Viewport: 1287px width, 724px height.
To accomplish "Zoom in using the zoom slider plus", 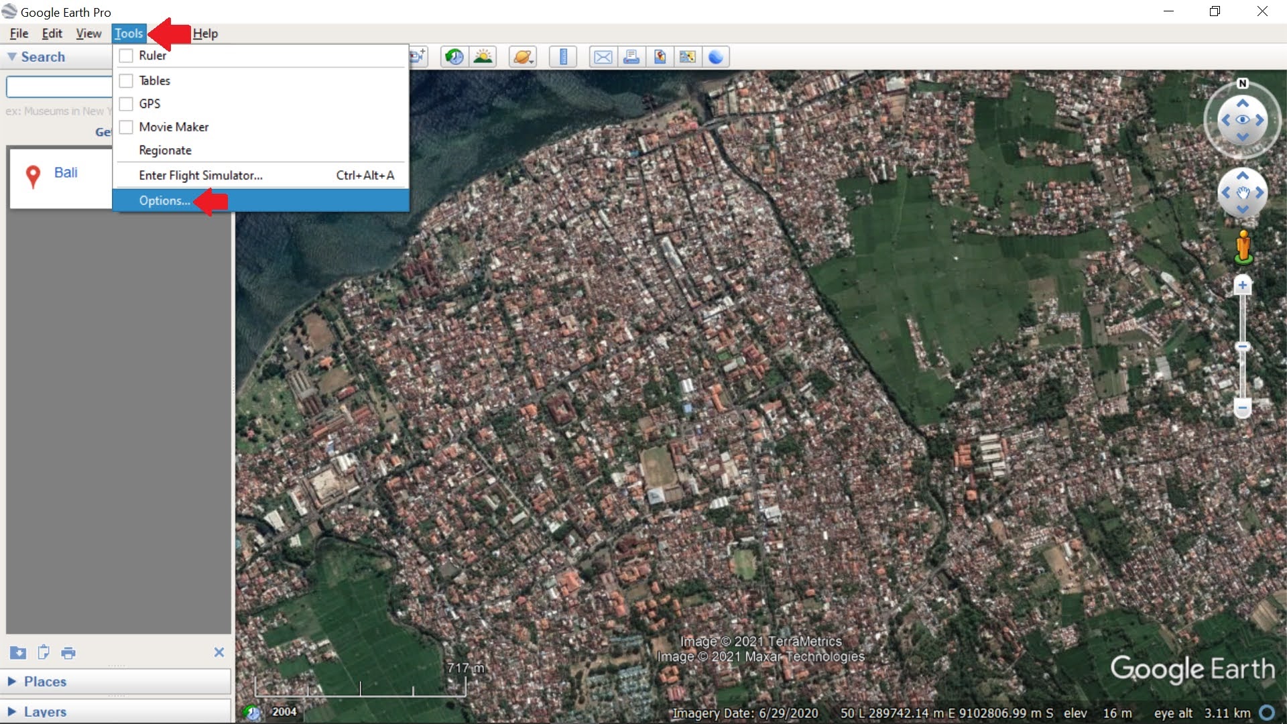I will coord(1243,284).
